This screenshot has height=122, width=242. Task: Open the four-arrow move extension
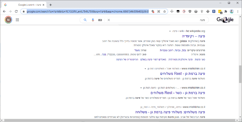pyautogui.click(x=172, y=11)
